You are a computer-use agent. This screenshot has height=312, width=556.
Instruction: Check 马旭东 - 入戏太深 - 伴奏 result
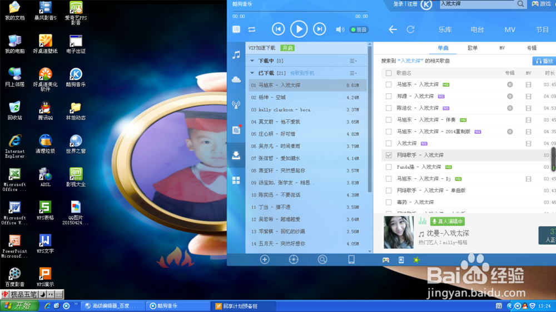point(389,120)
